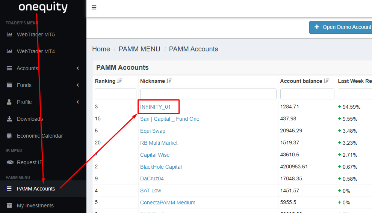This screenshot has height=213, width=372.
Task: Click the My Investments icon
Action: (9, 205)
